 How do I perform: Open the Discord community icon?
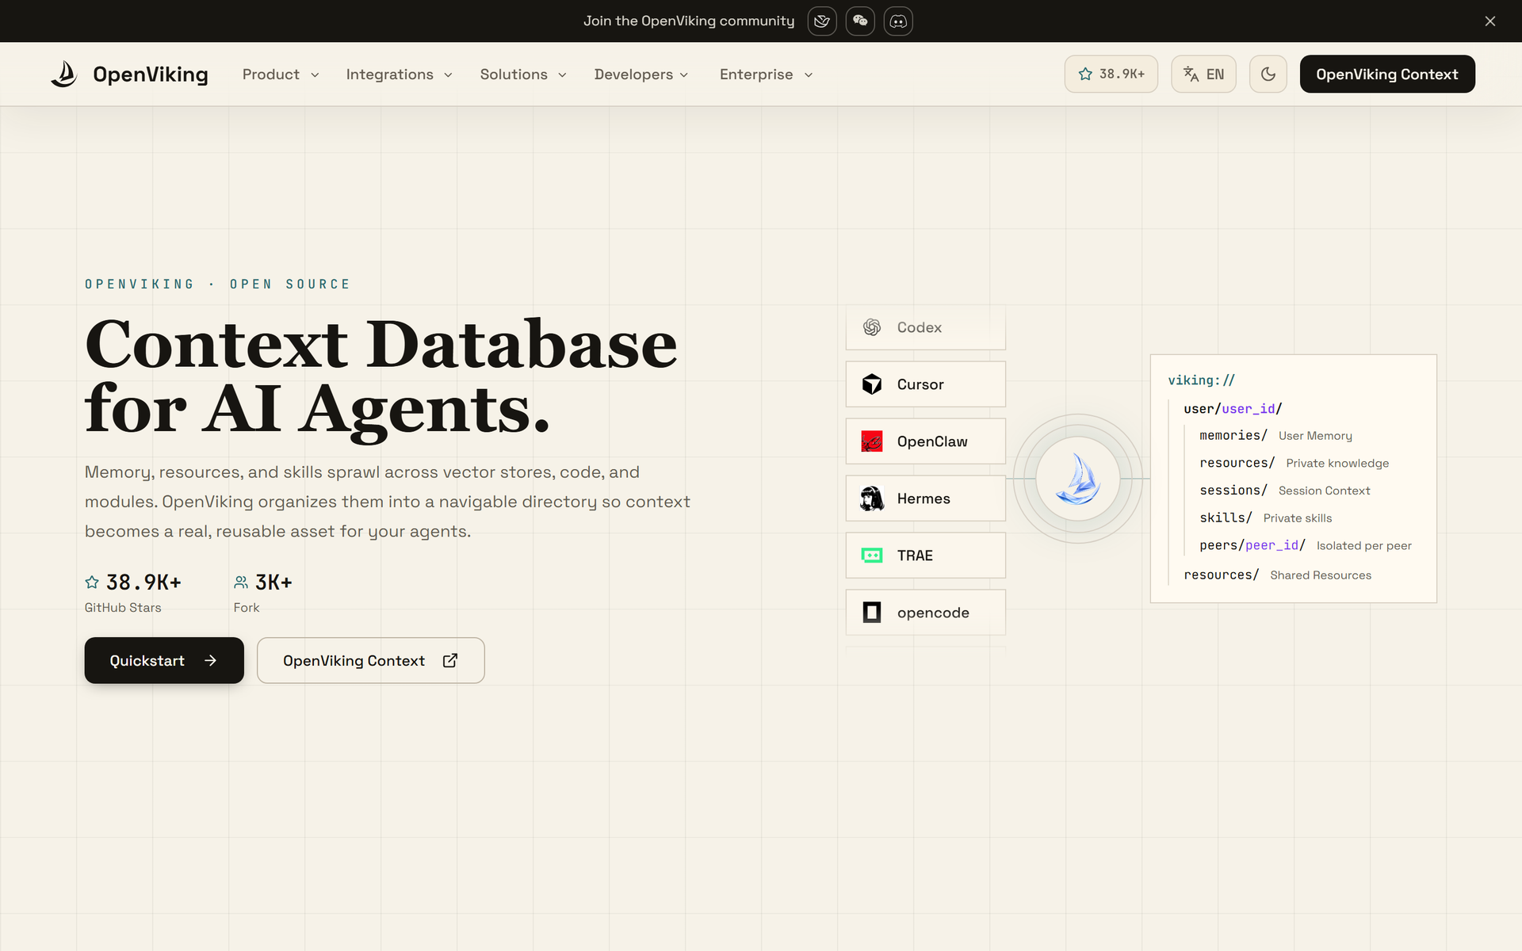tap(898, 21)
